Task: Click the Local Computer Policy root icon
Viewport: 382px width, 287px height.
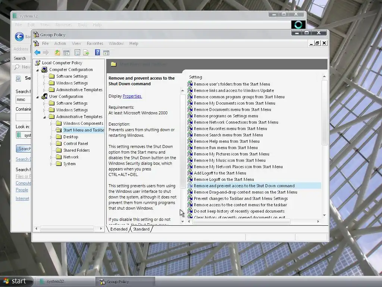Action: tap(38, 63)
